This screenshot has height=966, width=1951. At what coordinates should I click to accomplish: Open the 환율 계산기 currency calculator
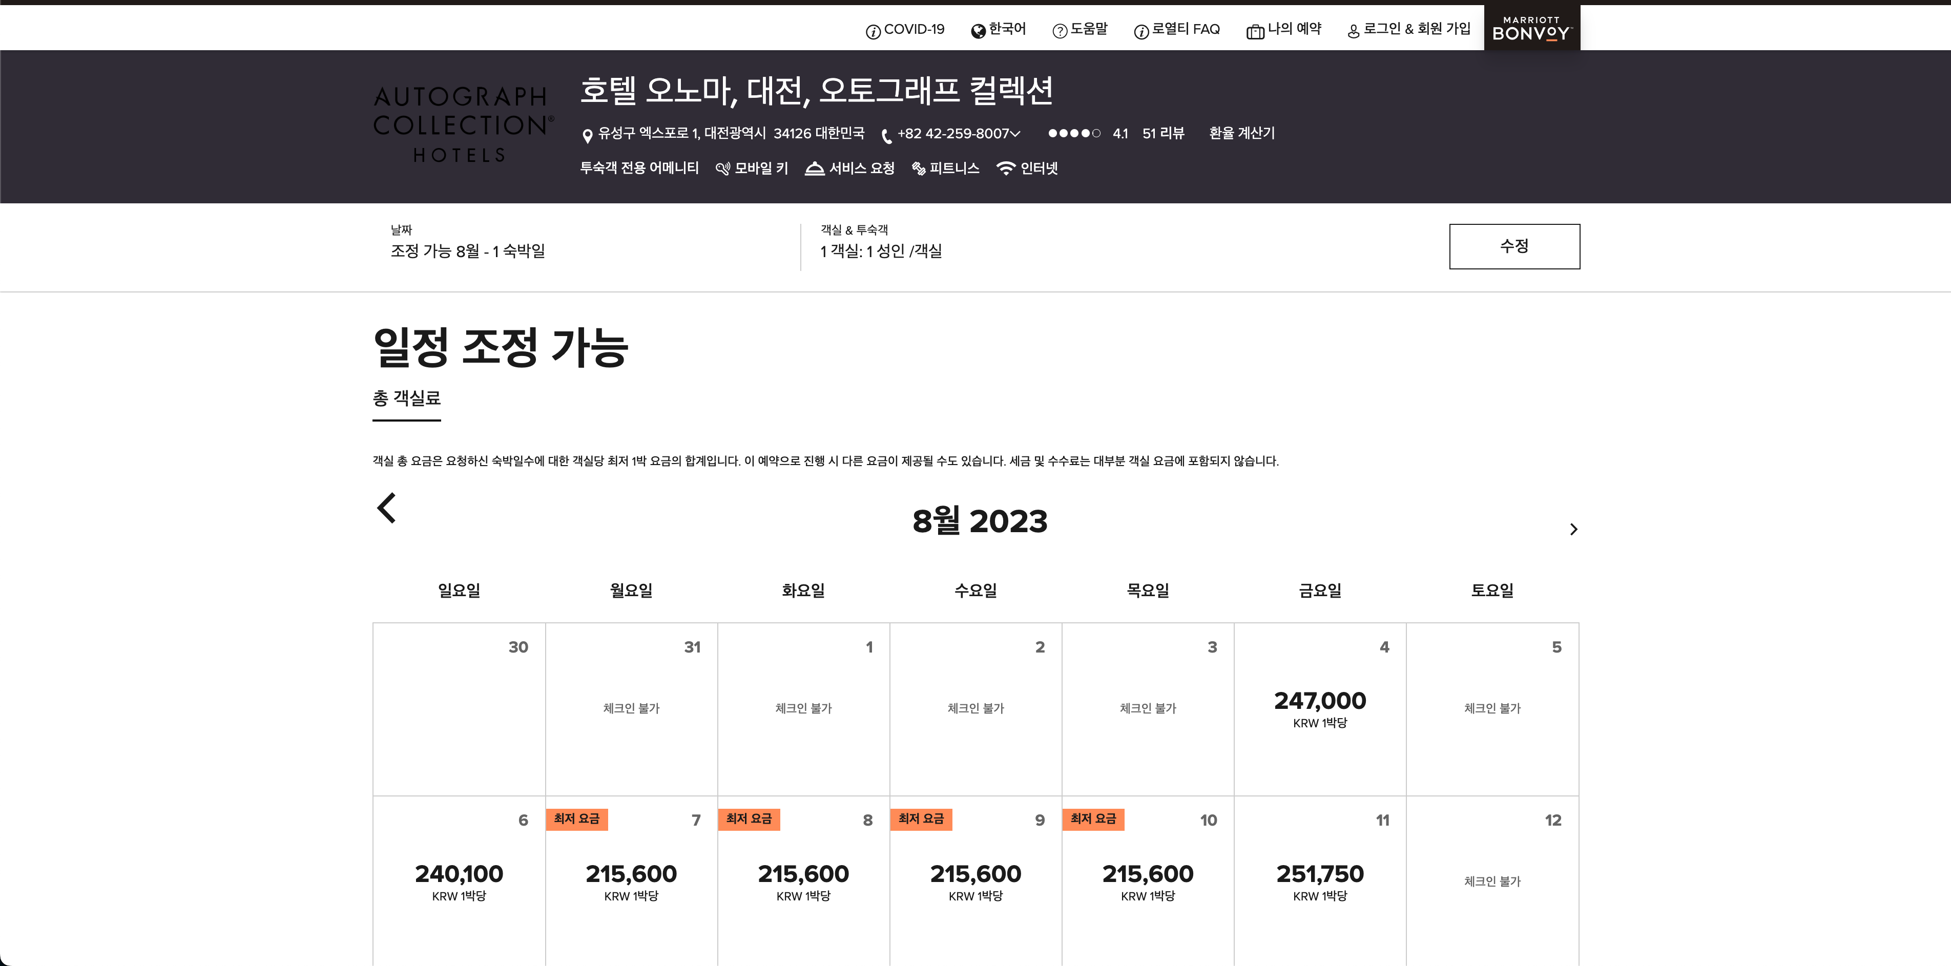point(1241,133)
